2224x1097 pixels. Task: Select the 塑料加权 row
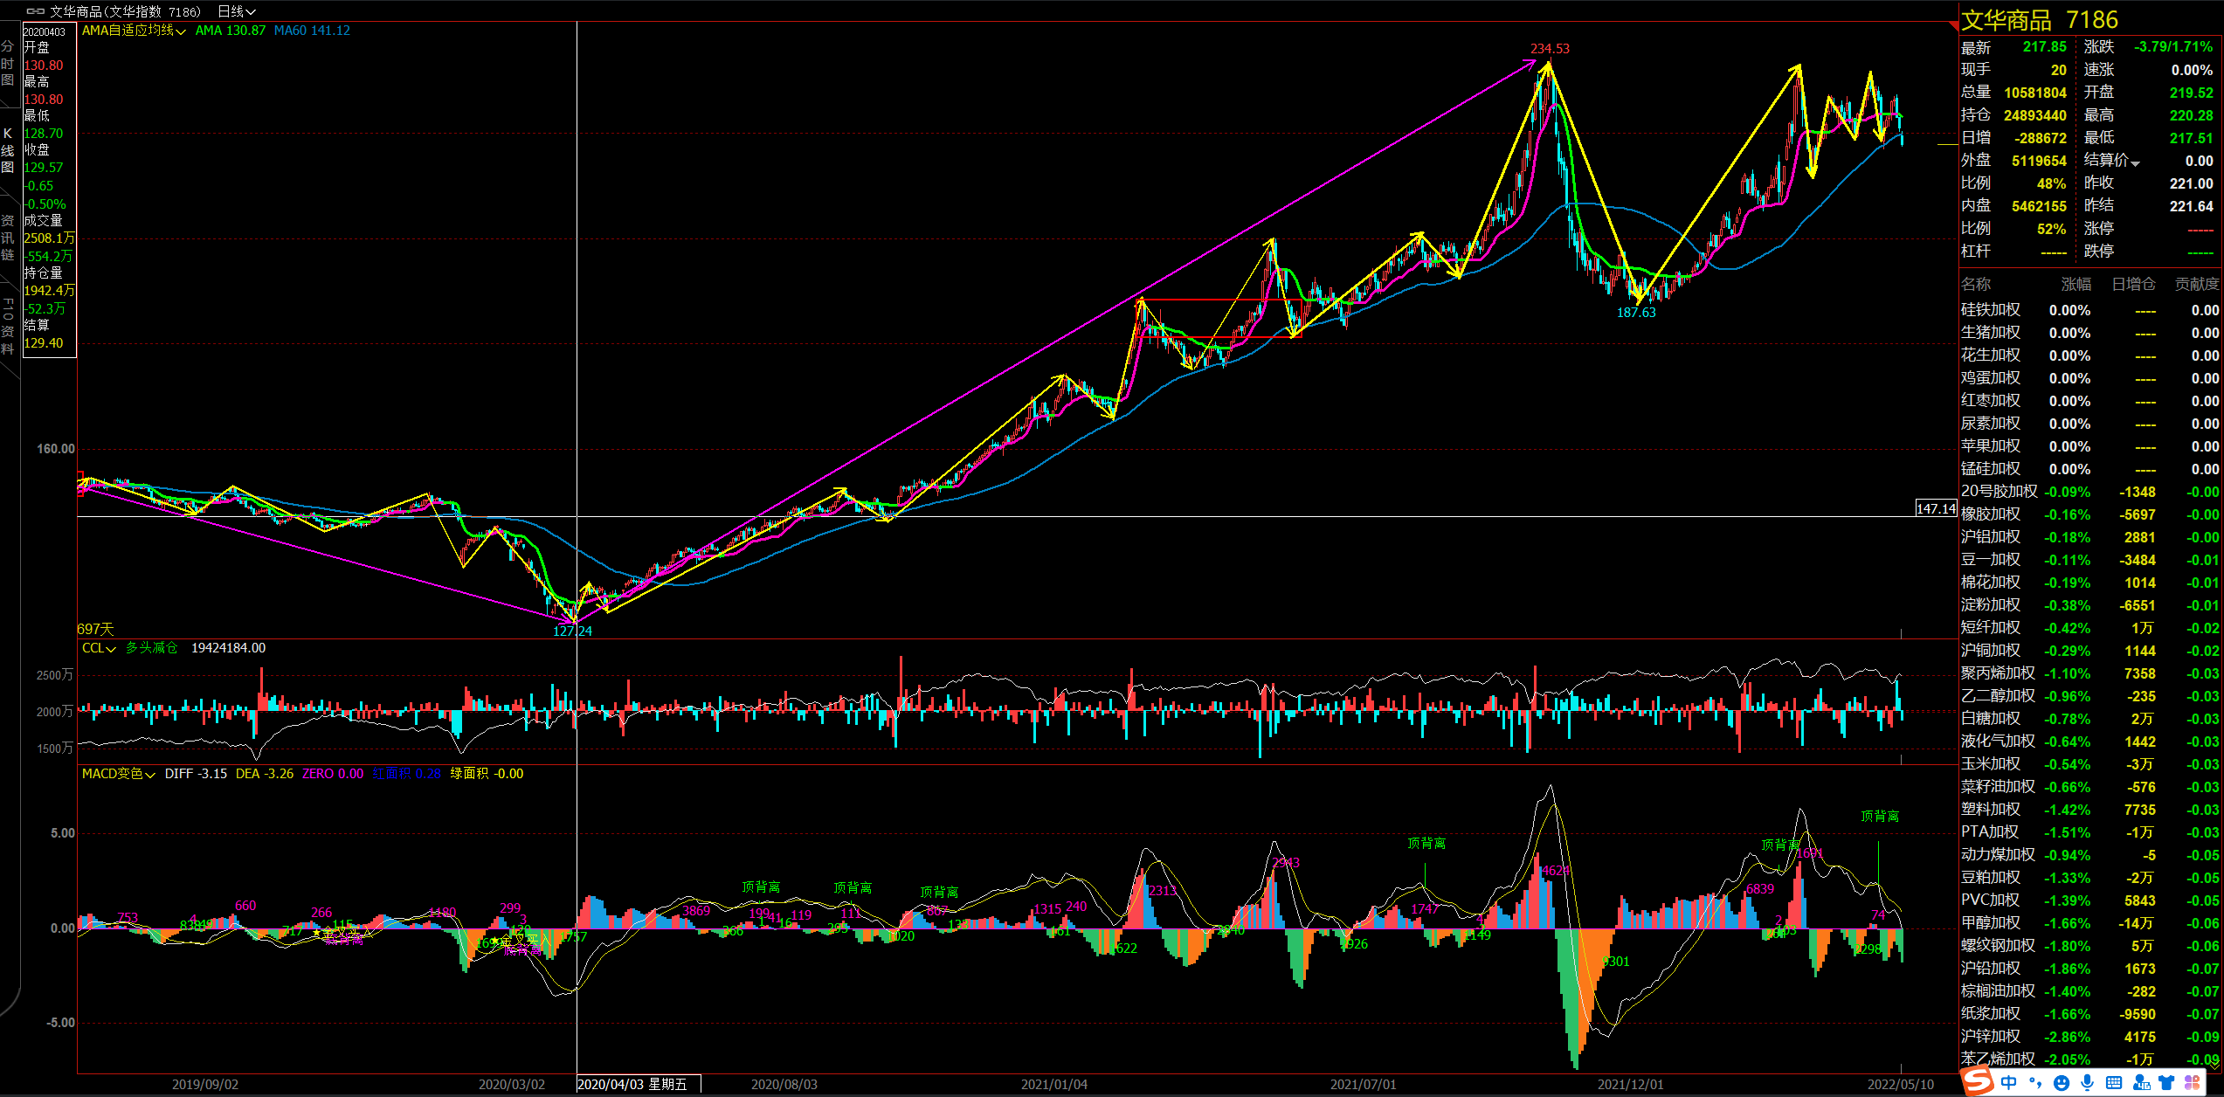coord(2090,810)
